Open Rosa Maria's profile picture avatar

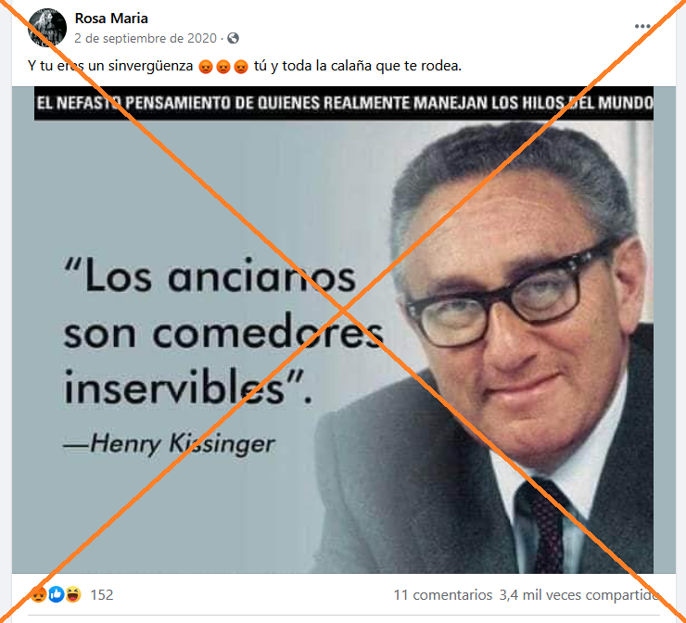point(47,28)
